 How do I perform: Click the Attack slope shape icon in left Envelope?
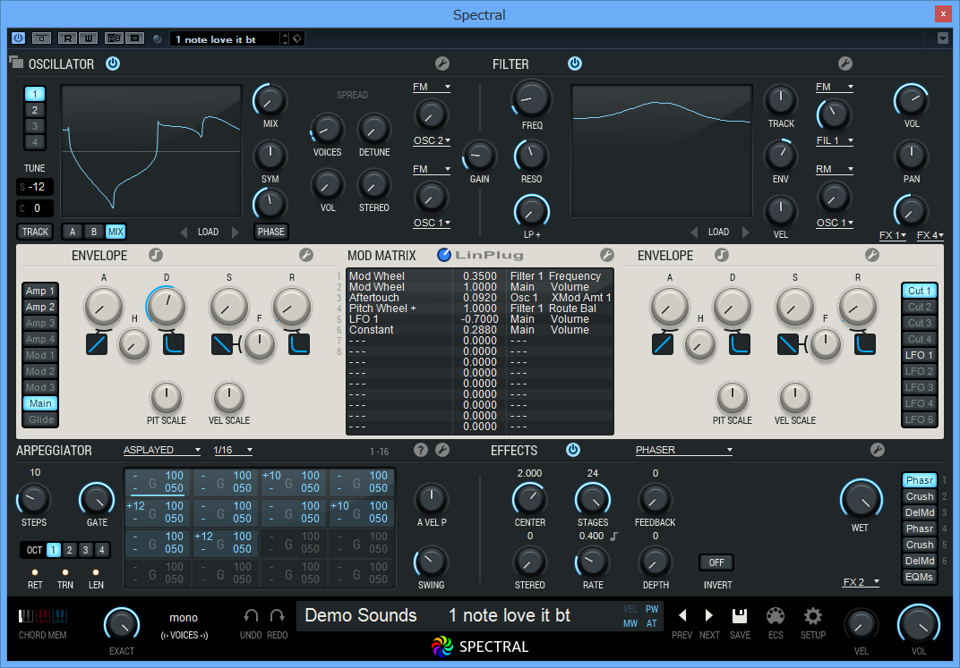(97, 344)
